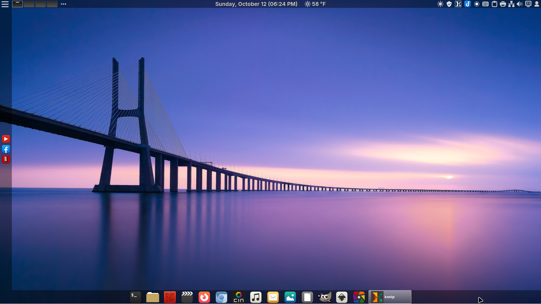
Task: Open GIMP from the dock
Action: click(x=325, y=297)
